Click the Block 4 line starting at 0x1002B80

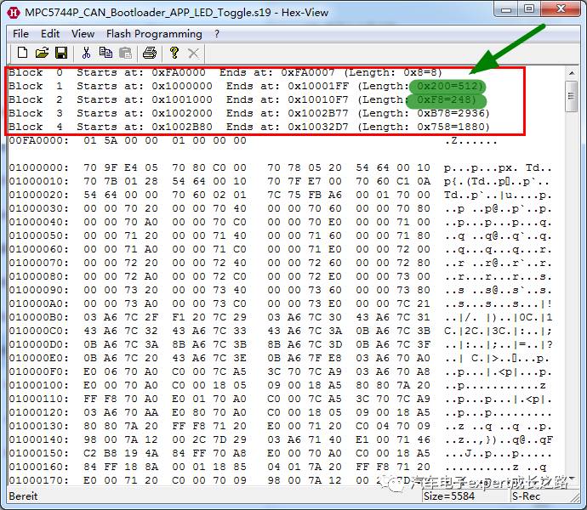pos(249,127)
